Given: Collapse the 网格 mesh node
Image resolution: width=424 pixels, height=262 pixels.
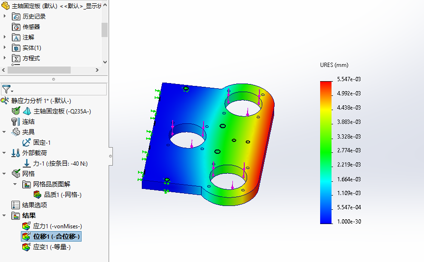Looking at the screenshot, I should click(4, 174).
